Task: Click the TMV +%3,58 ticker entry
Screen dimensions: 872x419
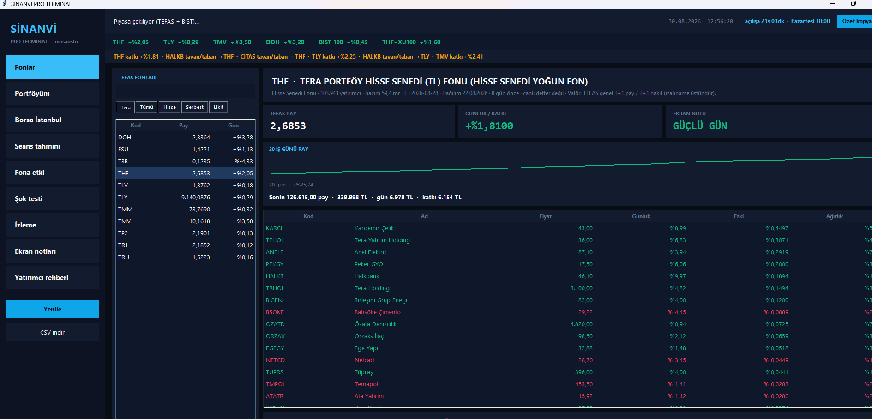Action: (232, 42)
